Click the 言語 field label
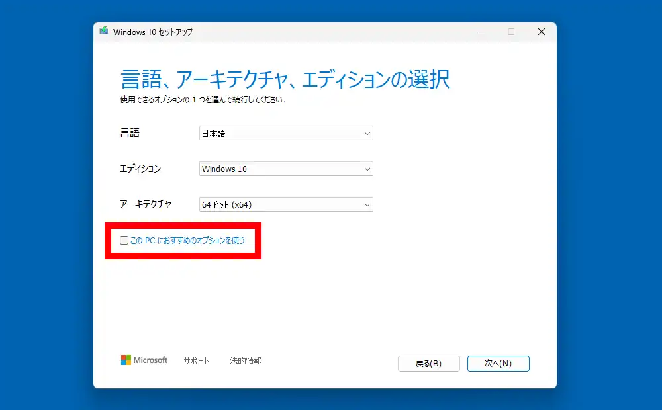Image resolution: width=662 pixels, height=410 pixels. coord(130,133)
